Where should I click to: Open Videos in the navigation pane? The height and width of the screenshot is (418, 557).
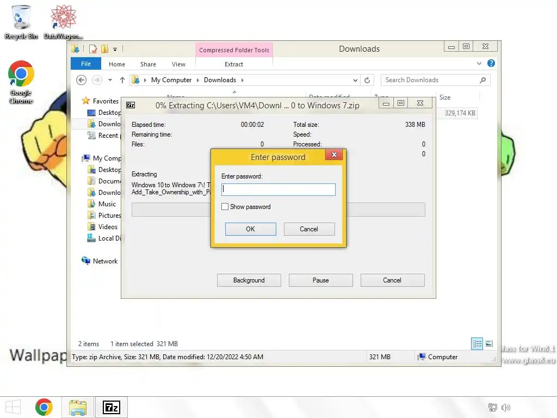[102, 227]
